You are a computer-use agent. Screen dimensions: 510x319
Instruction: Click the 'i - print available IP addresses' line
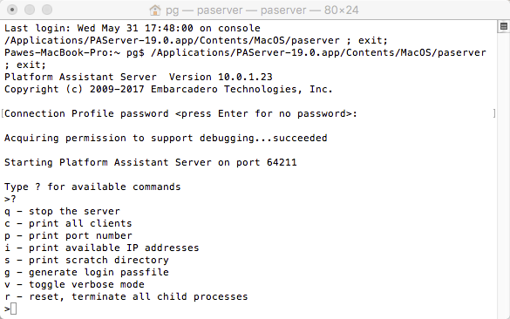[x=101, y=248]
